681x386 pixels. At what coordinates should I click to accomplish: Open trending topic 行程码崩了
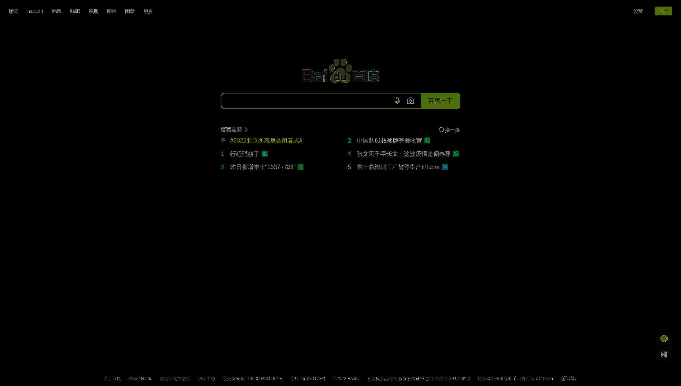click(244, 154)
